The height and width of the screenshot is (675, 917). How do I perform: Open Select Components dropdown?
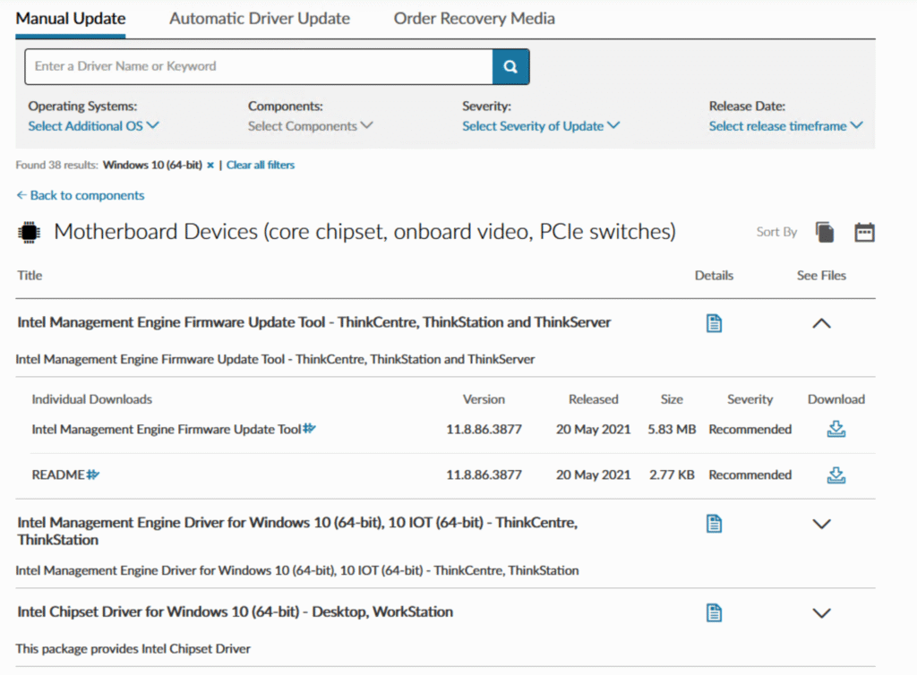click(x=310, y=126)
